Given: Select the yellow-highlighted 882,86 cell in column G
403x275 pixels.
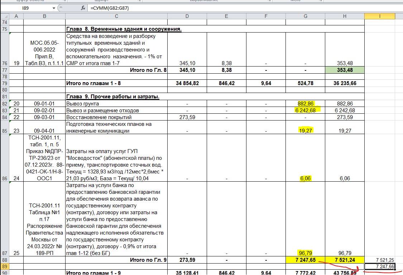Looking at the screenshot, I should [305, 104].
